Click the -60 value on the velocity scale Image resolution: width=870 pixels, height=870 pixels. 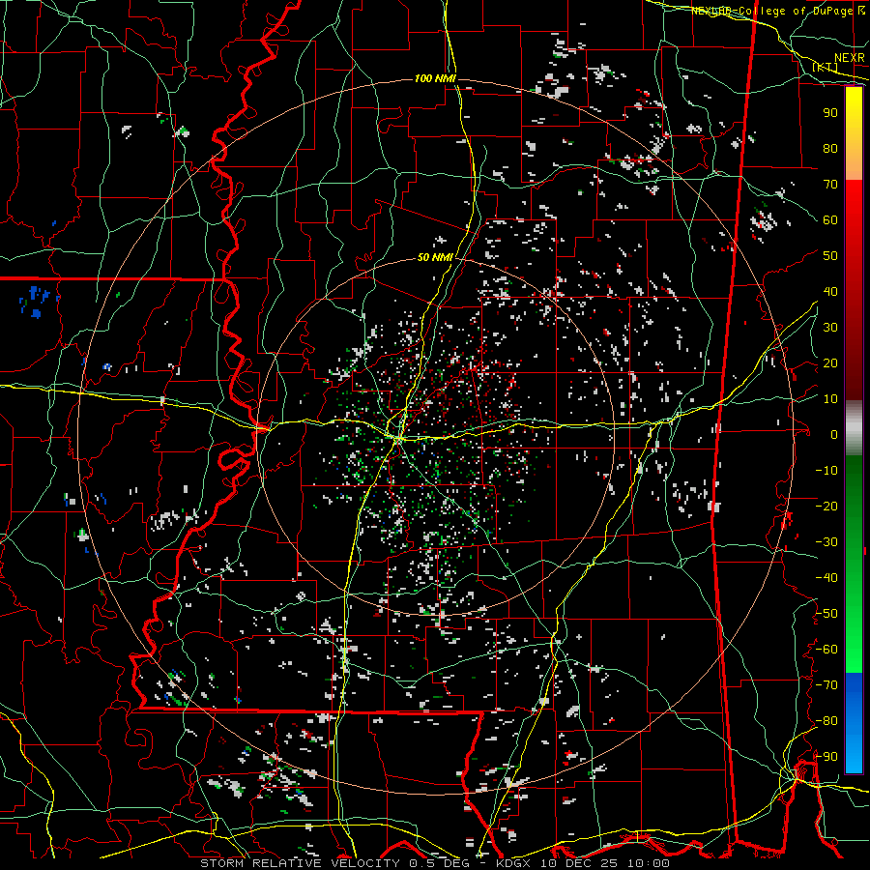coord(826,650)
